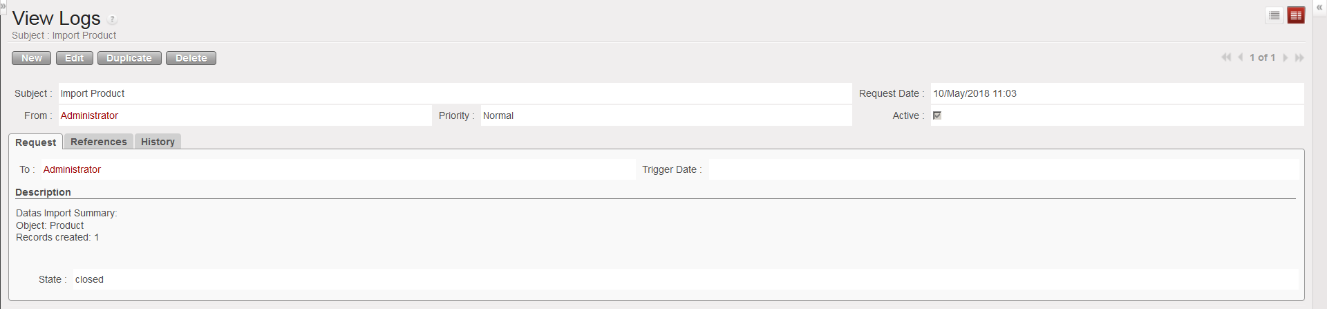Delete this log record
The width and height of the screenshot is (1327, 309).
[191, 58]
